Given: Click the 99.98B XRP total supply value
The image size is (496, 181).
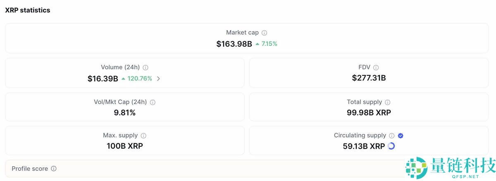Looking at the screenshot, I should point(369,113).
